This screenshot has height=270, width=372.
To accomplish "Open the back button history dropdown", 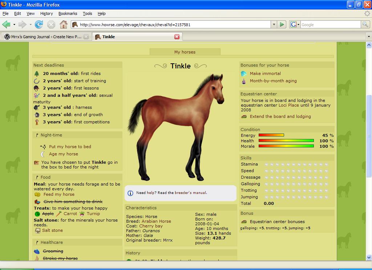I will (x=14, y=24).
